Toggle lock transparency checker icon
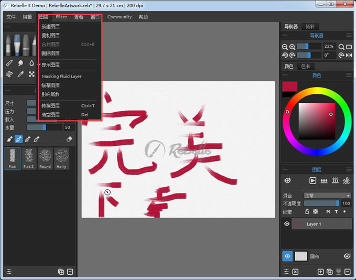 click(x=316, y=212)
